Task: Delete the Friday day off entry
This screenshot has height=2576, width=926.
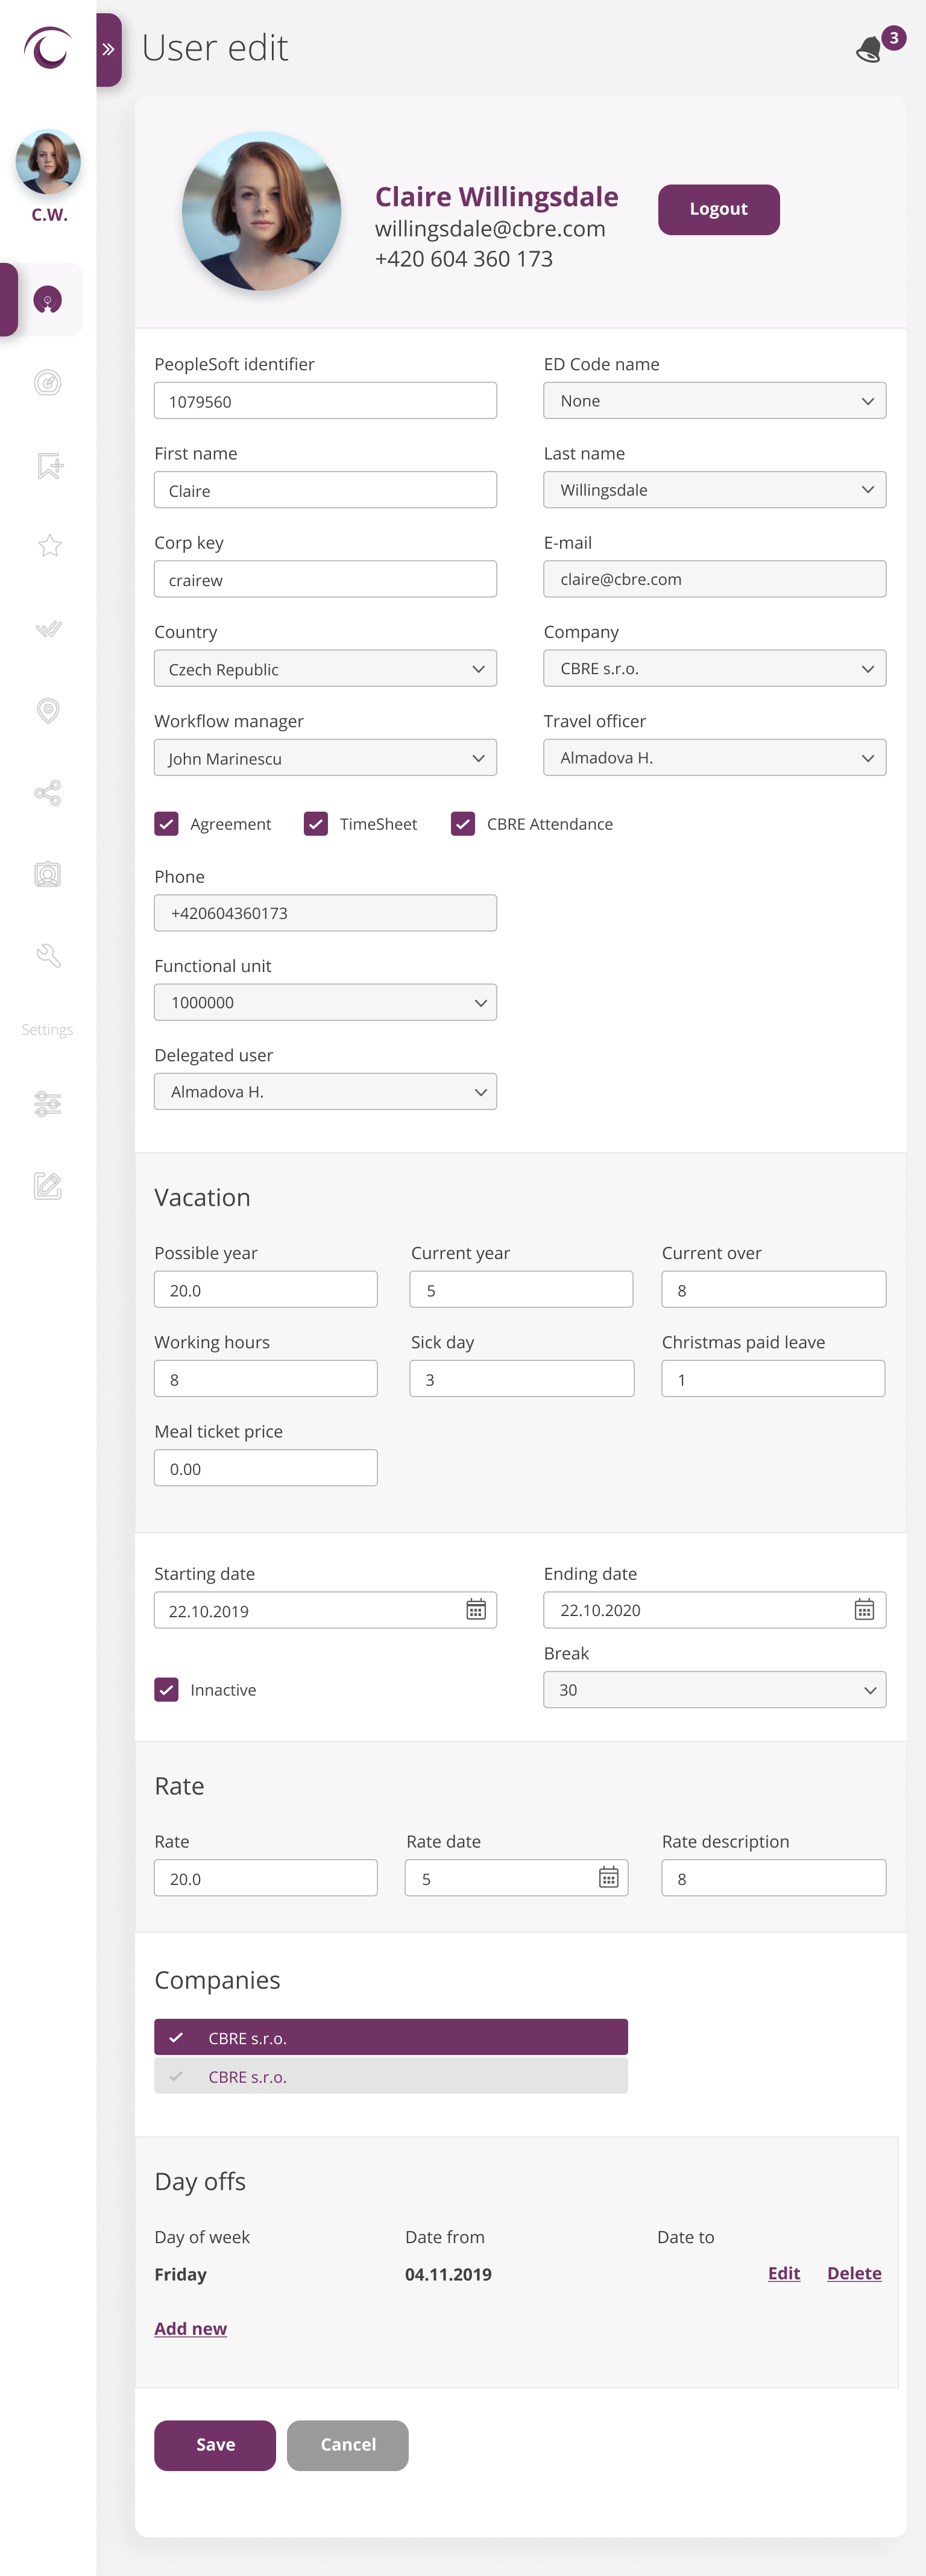Action: click(854, 2273)
